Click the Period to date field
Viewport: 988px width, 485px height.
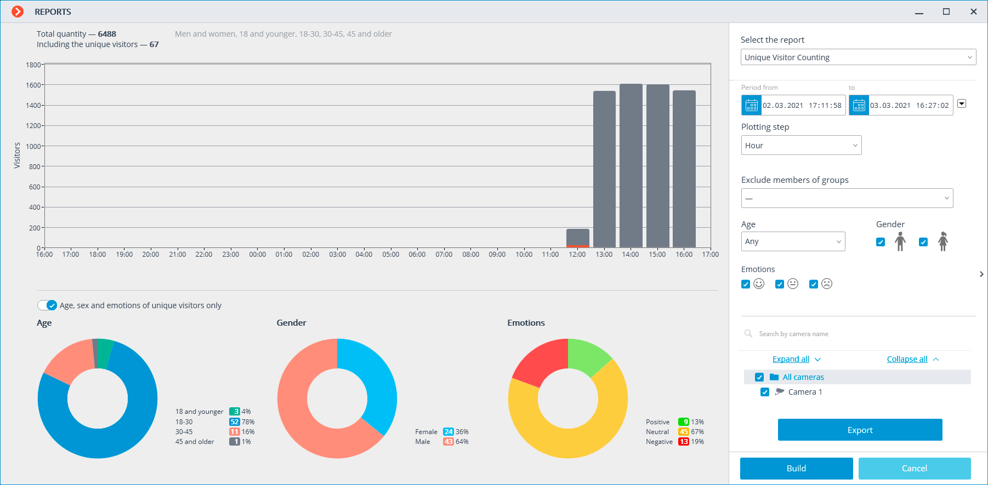pos(910,105)
